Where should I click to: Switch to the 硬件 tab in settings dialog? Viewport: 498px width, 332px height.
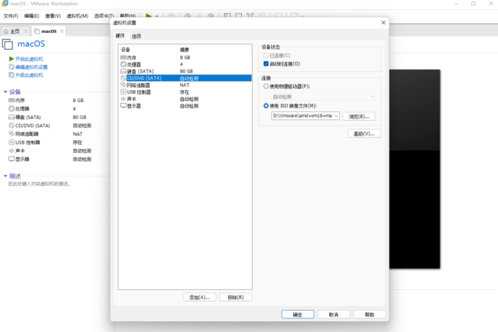120,35
